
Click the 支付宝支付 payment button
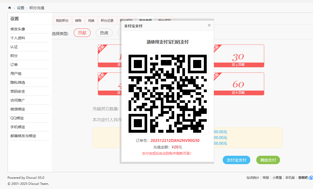coord(236,160)
